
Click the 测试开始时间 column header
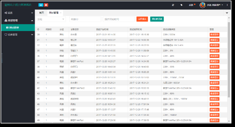tap(102, 29)
